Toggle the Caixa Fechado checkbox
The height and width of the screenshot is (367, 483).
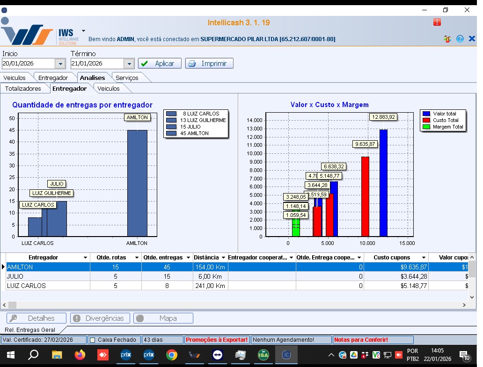point(92,340)
